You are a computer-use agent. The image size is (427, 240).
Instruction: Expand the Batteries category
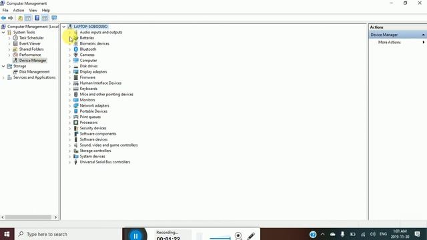point(69,38)
